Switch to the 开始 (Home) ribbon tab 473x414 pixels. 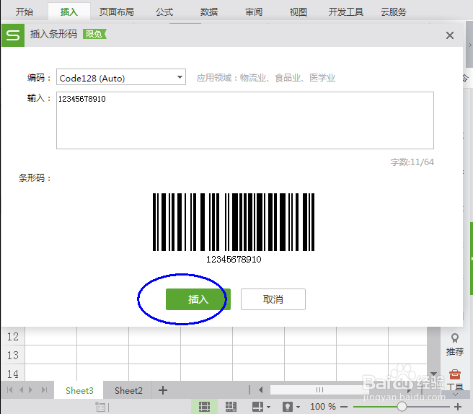25,12
